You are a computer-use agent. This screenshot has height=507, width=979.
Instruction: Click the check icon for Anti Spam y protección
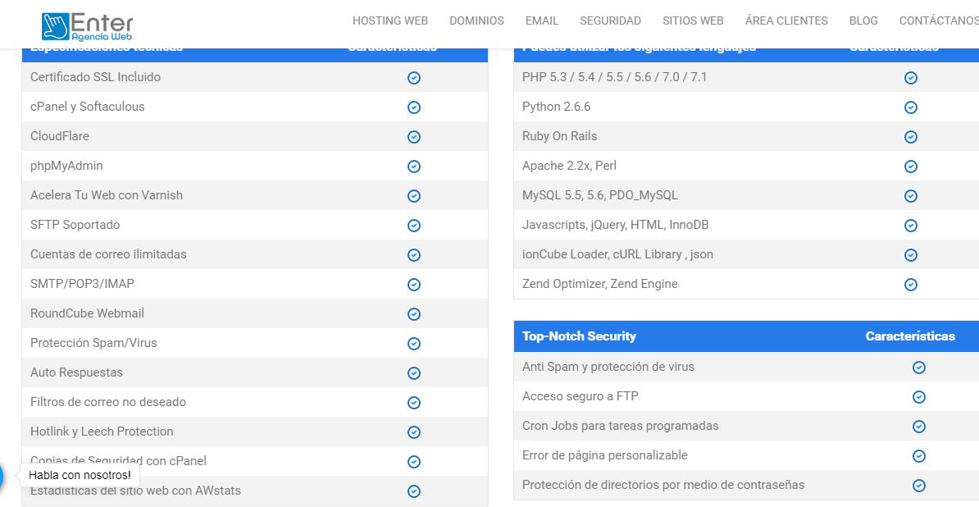pyautogui.click(x=918, y=368)
